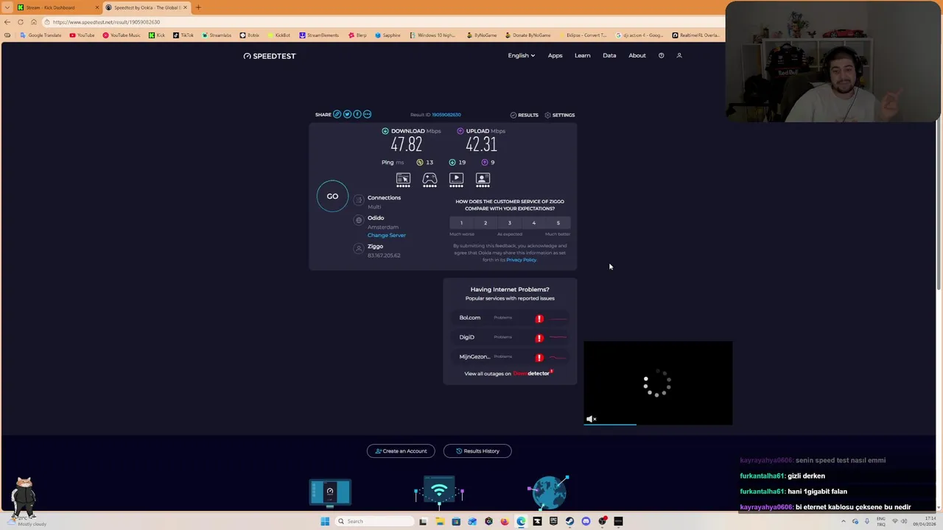Image resolution: width=943 pixels, height=530 pixels.
Task: Show hidden system tray icons
Action: 844,521
